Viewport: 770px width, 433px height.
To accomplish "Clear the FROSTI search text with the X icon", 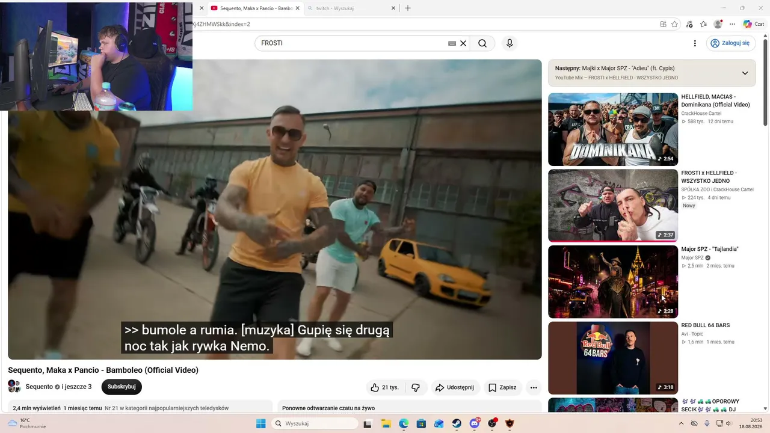I will click(463, 43).
